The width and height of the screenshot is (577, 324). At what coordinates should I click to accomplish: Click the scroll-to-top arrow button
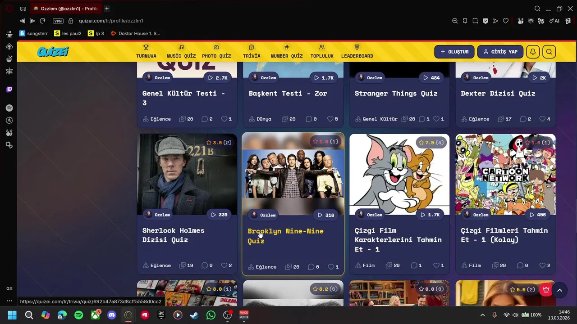(x=559, y=290)
